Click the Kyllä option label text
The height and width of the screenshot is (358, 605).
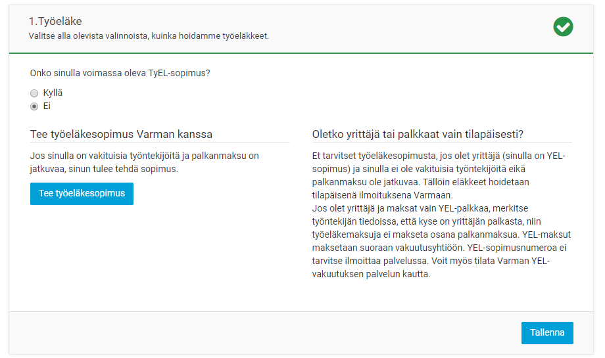pyautogui.click(x=53, y=93)
